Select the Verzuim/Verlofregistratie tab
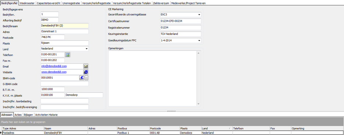Screen dimensions: 344x135 coord(96,3)
